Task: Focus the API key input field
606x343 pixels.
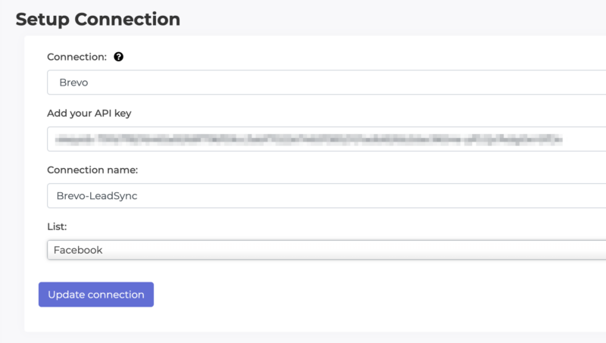Action: click(x=326, y=139)
